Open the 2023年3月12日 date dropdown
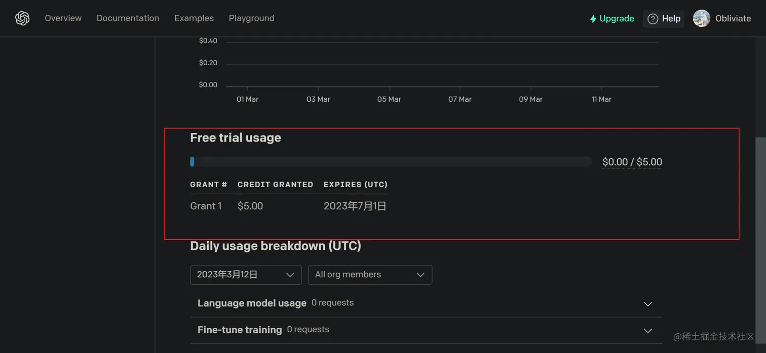Viewport: 766px width, 353px height. pyautogui.click(x=246, y=275)
